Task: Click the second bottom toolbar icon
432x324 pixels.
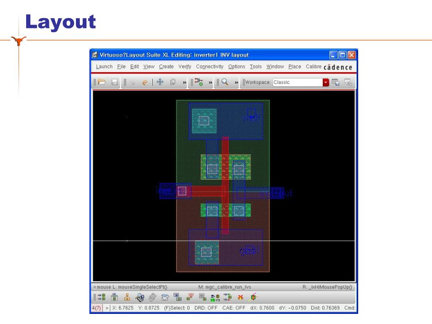Action: [x=114, y=297]
